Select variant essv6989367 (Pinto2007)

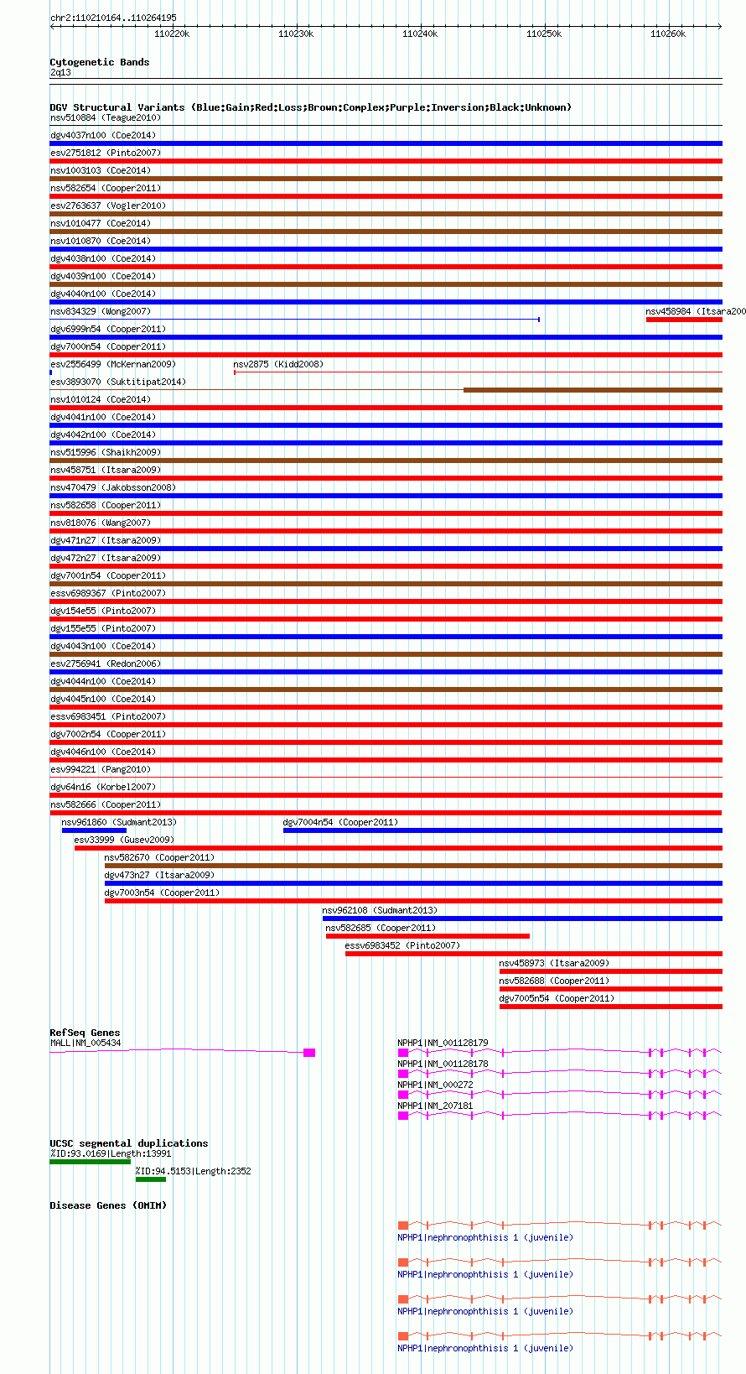click(x=108, y=593)
